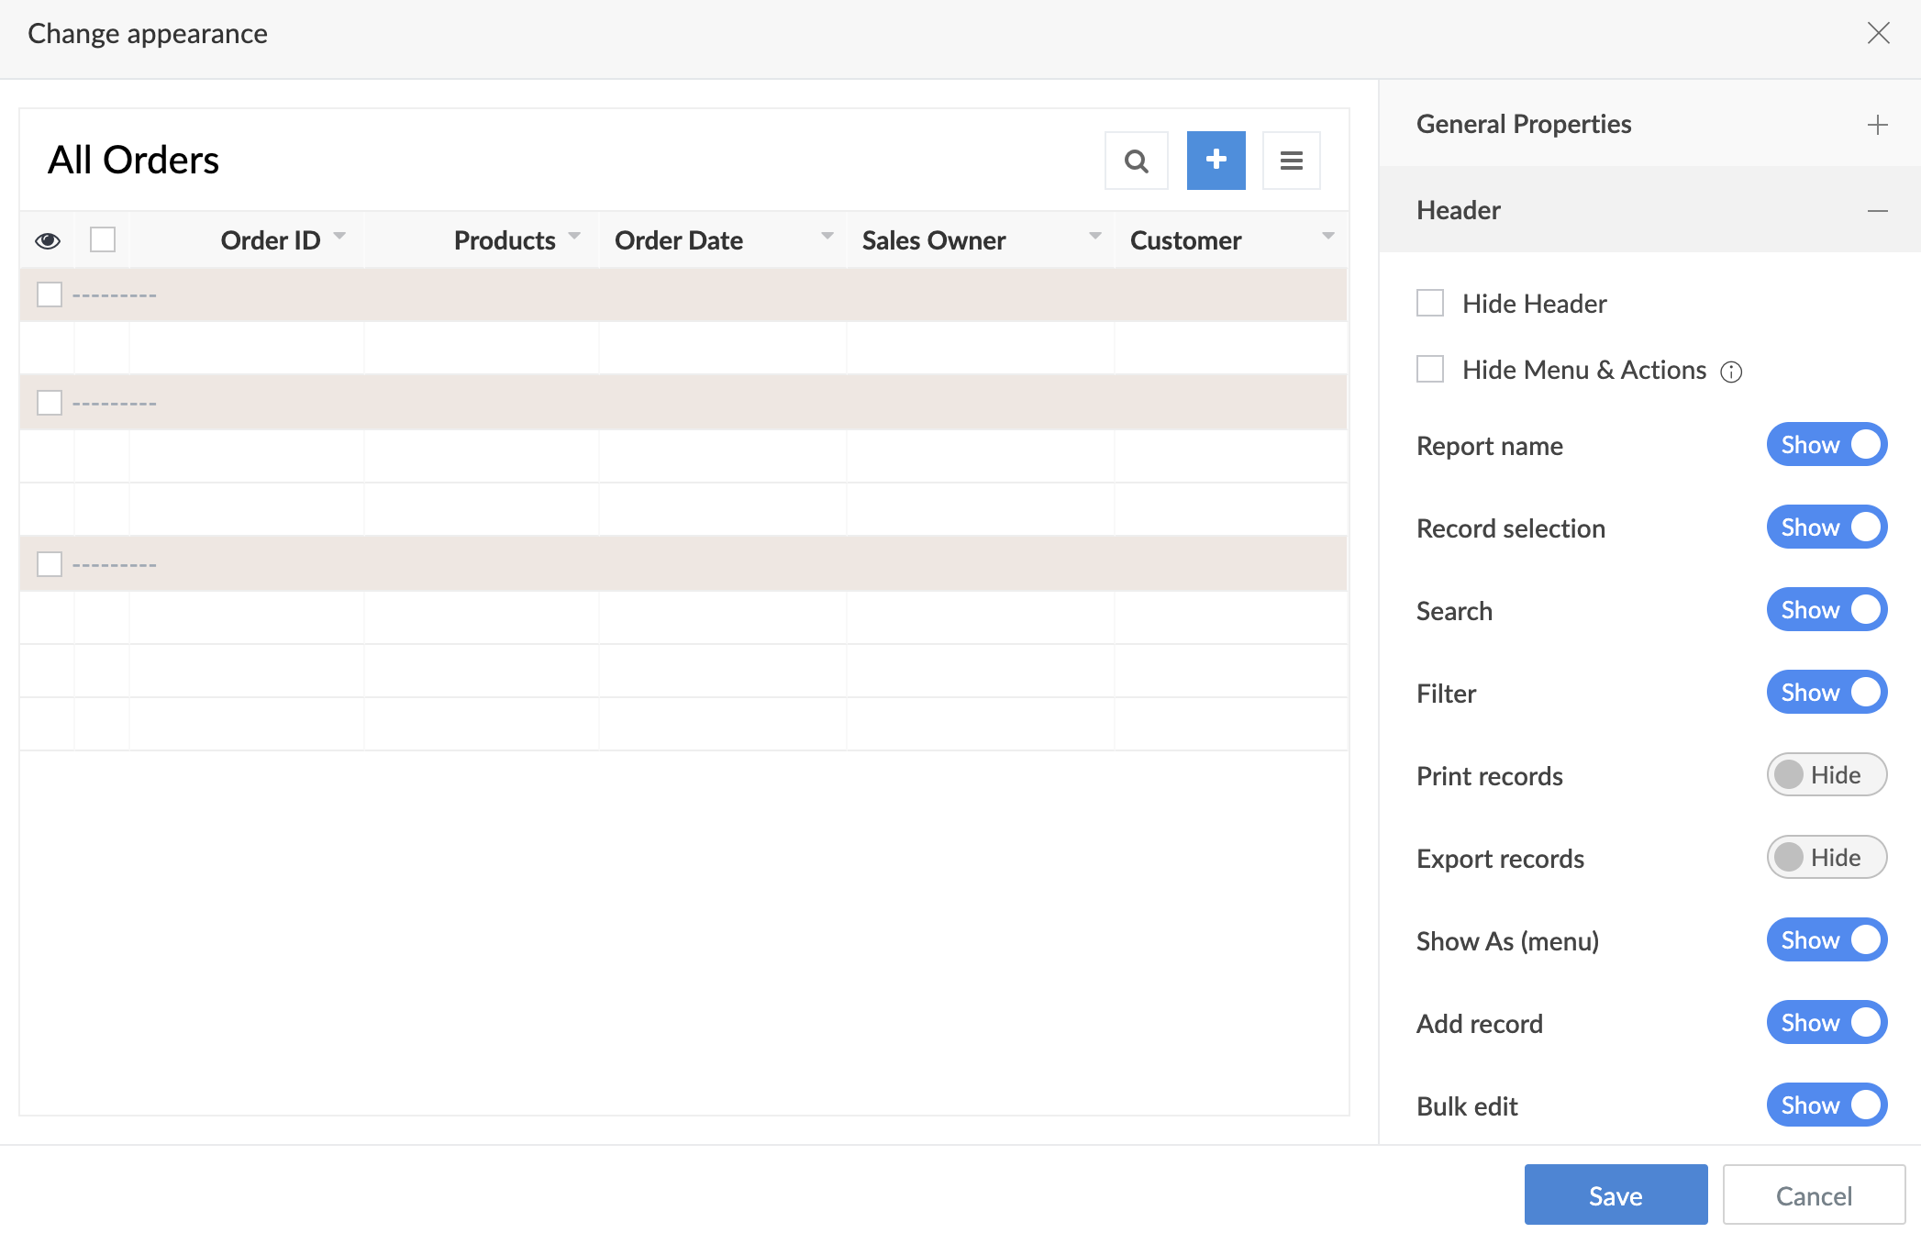Close the Change appearance dialog
The image size is (1921, 1233).
coord(1878,34)
